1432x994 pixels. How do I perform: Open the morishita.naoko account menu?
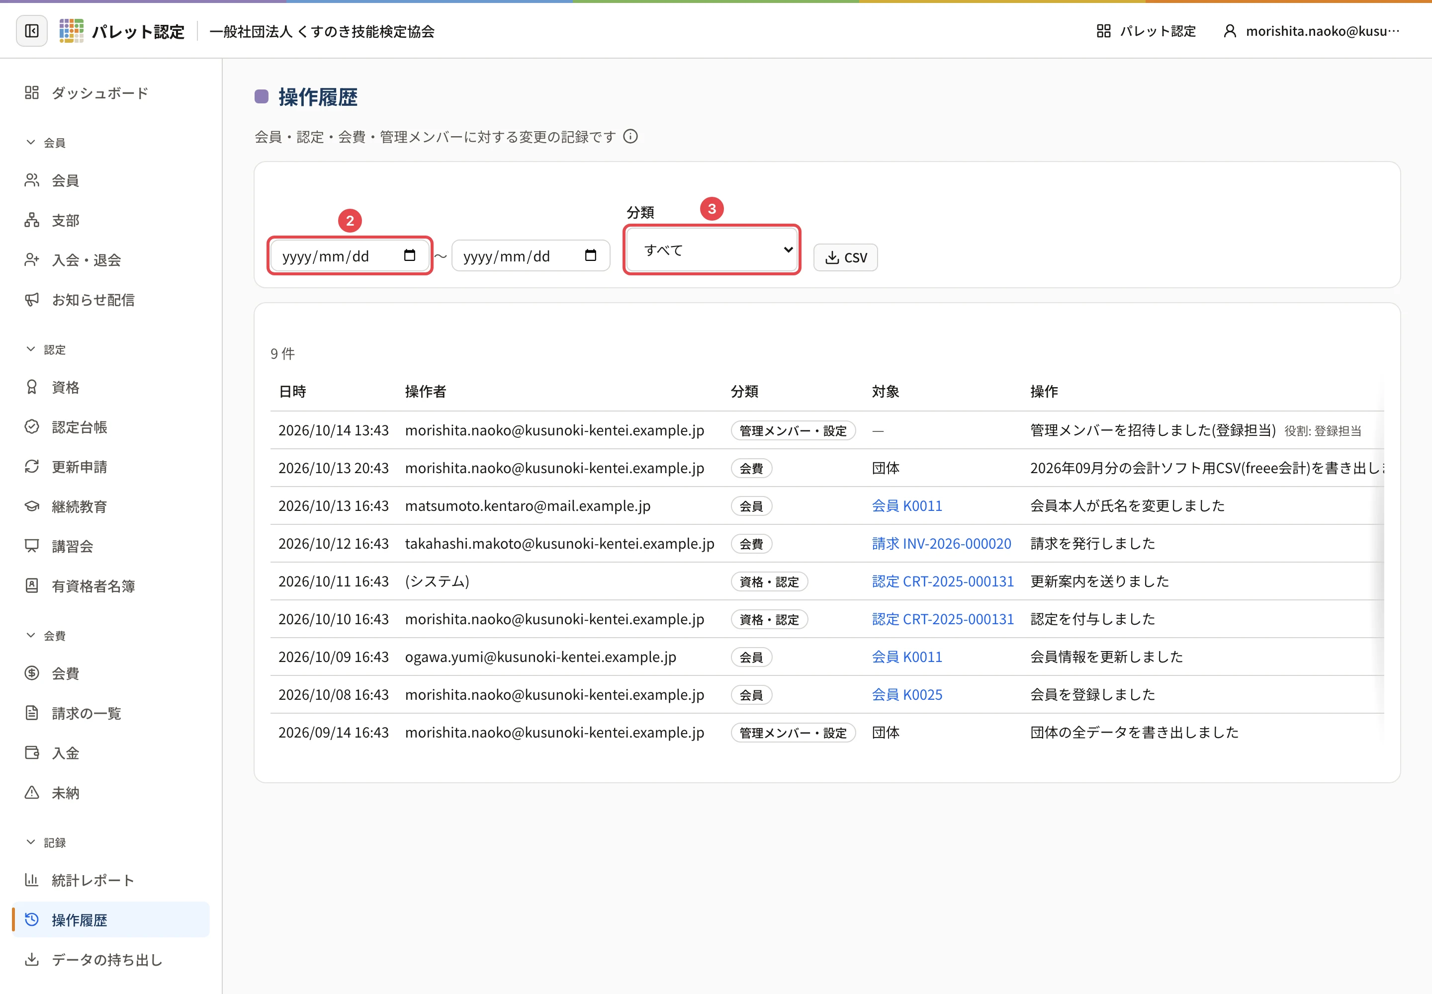point(1312,31)
